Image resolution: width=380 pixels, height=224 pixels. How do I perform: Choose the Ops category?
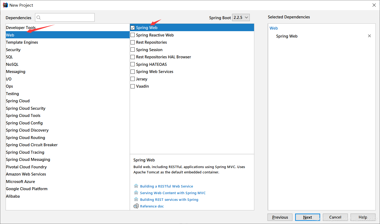tap(68, 86)
